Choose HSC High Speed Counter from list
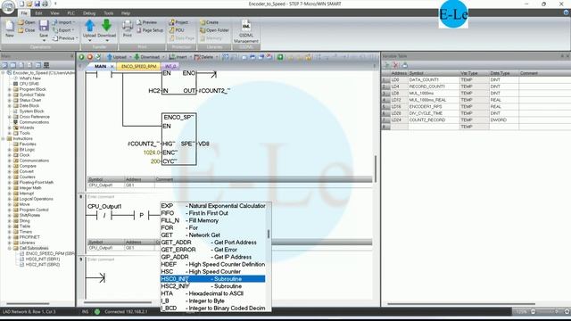 click(212, 271)
